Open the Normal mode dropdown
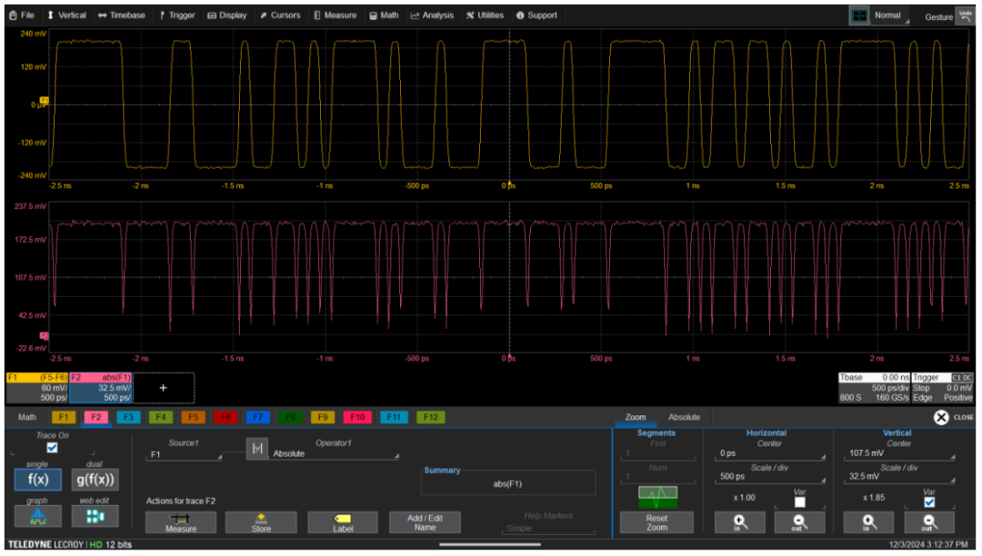The image size is (982, 556). pyautogui.click(x=890, y=15)
